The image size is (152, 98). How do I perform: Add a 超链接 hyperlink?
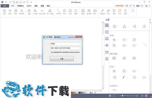102,12
